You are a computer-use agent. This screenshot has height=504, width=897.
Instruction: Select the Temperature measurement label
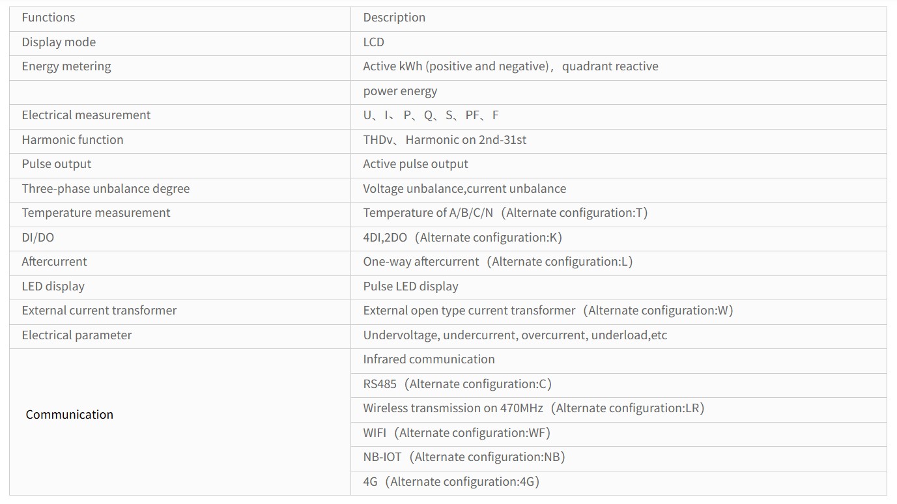(96, 213)
